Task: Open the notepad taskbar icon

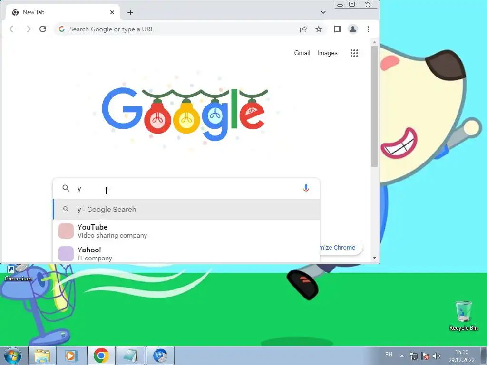Action: click(x=131, y=355)
